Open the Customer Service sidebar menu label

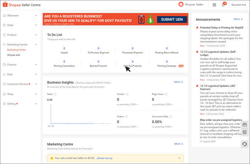(x=17, y=84)
